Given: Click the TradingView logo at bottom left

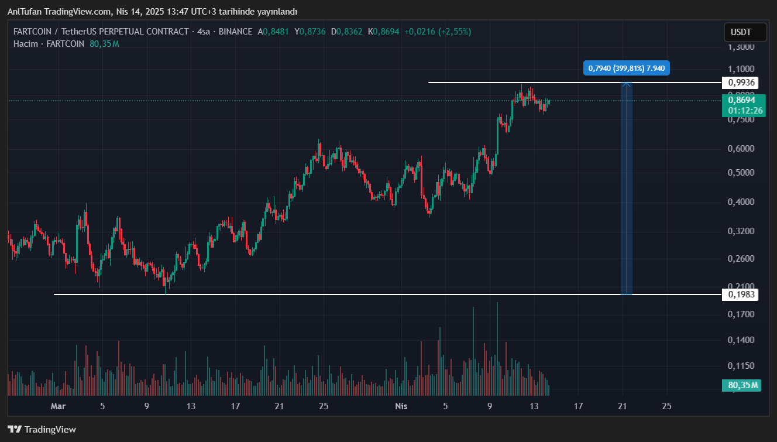Looking at the screenshot, I should (42, 429).
